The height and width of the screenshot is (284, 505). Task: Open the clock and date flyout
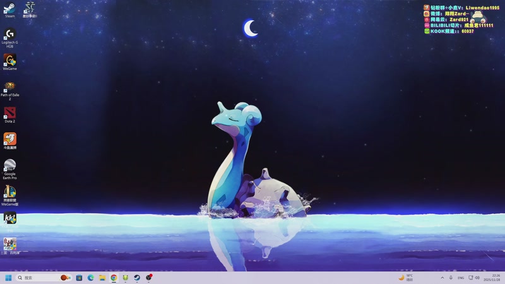point(492,278)
